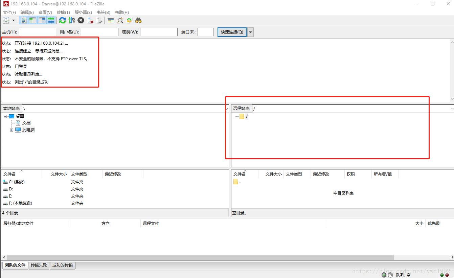The width and height of the screenshot is (454, 278).
Task: Search for files with the binoculars icon
Action: click(x=138, y=20)
